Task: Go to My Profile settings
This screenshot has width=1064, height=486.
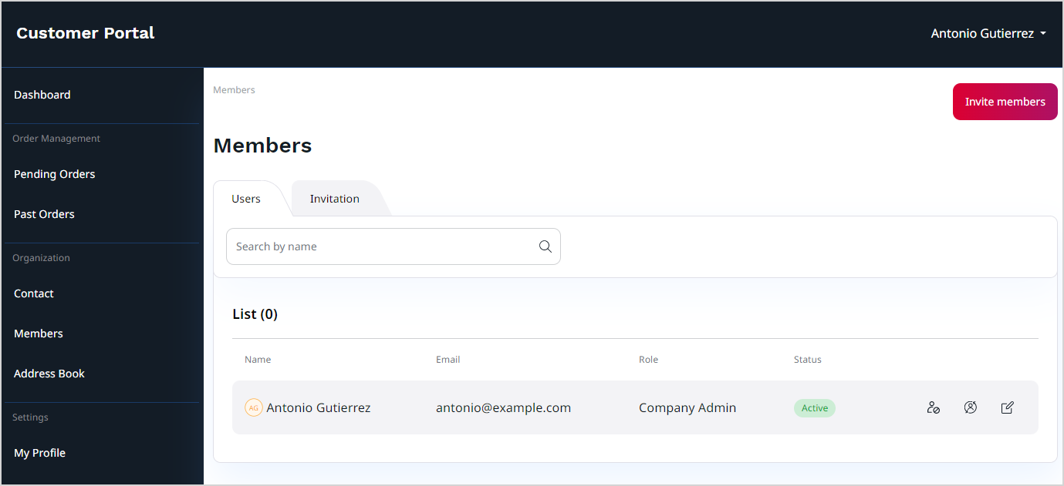Action: (x=40, y=453)
